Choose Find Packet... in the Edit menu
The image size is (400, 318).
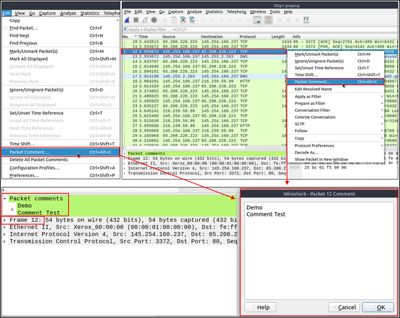61,28
